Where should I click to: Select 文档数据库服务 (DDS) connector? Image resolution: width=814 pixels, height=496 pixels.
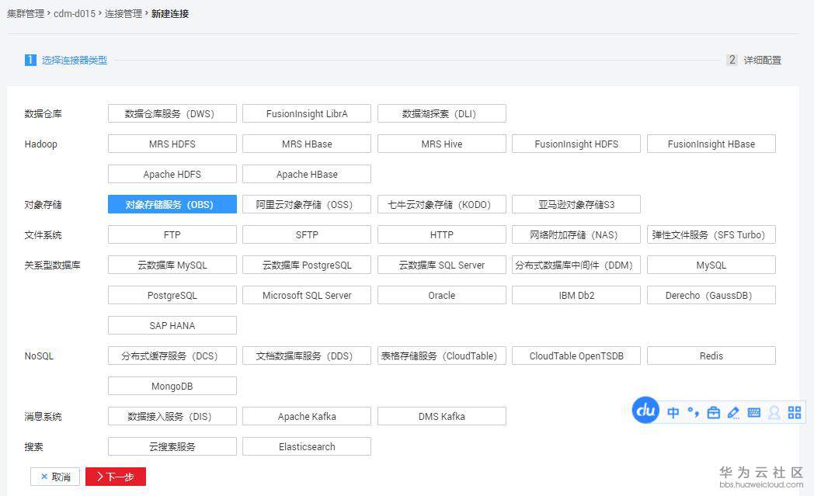[x=307, y=356]
